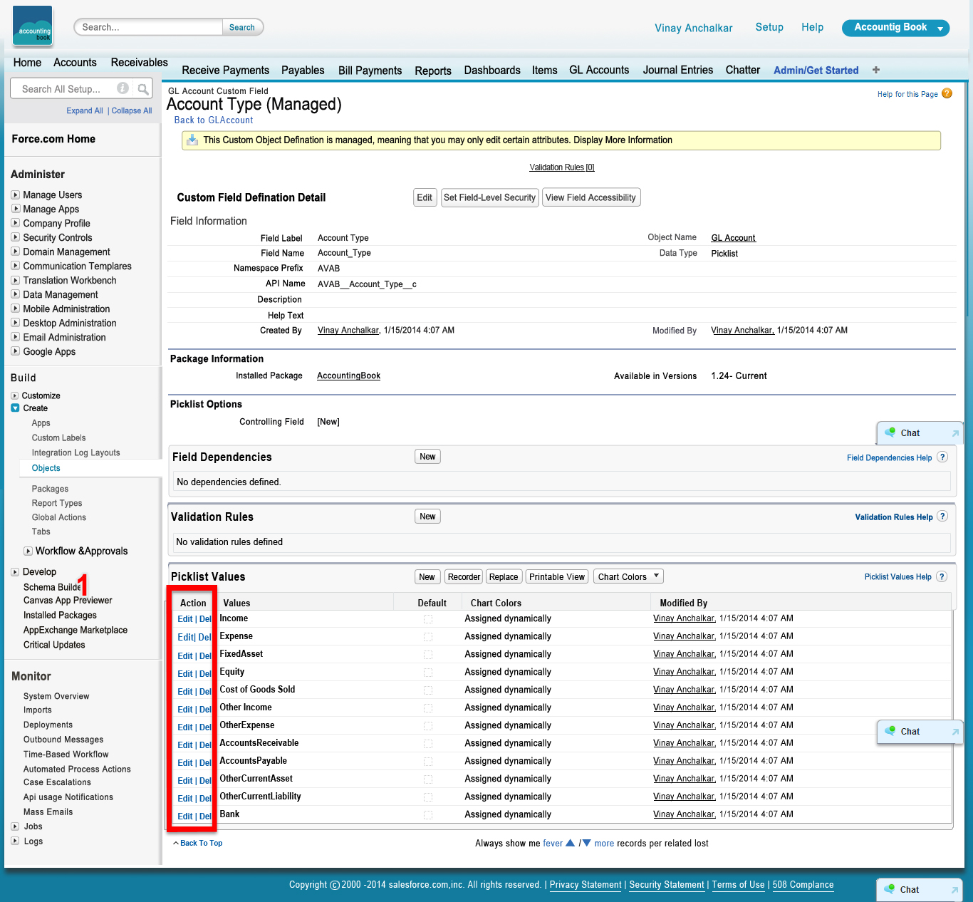Click the plus icon to add tab
The height and width of the screenshot is (902, 973).
coord(876,70)
